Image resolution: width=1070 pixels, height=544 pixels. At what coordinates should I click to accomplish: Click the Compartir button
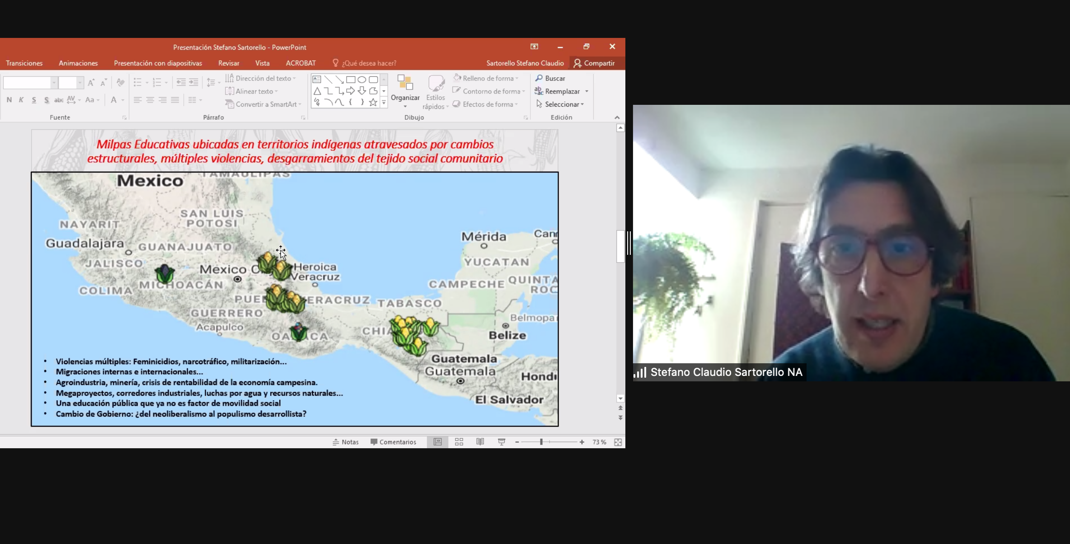pyautogui.click(x=594, y=63)
